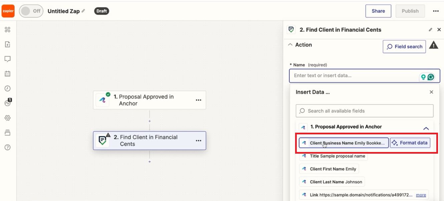The height and width of the screenshot is (201, 444).
Task: Select step 1 Proposal Approved in Anchor
Action: click(x=150, y=100)
